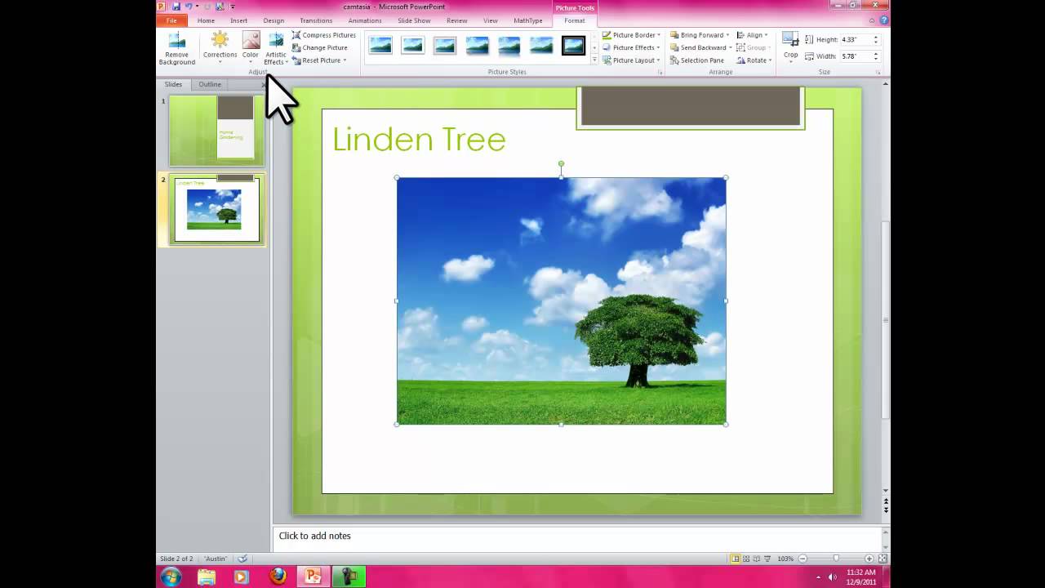Open the Corrections gallery
This screenshot has width=1045, height=588.
tap(220, 48)
